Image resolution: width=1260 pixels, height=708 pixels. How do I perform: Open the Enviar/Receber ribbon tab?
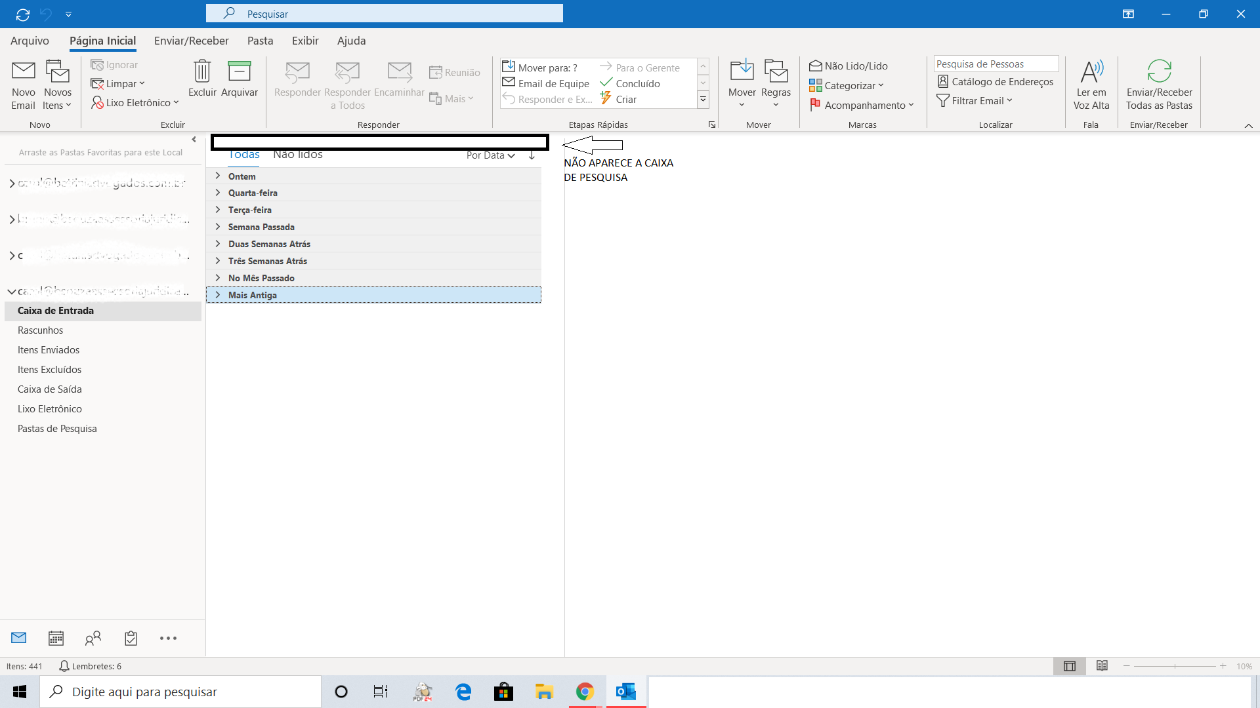click(x=191, y=41)
